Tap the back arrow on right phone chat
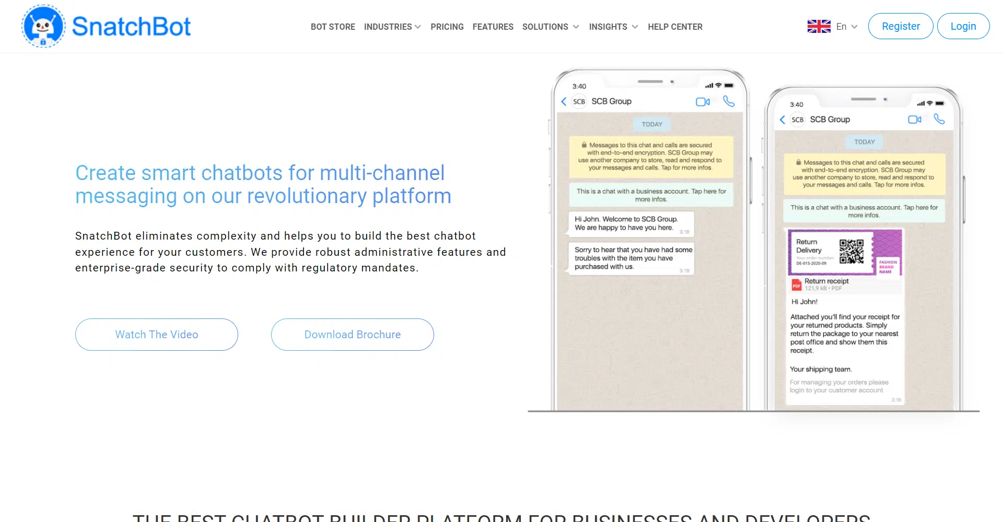The image size is (1003, 522). (x=782, y=120)
